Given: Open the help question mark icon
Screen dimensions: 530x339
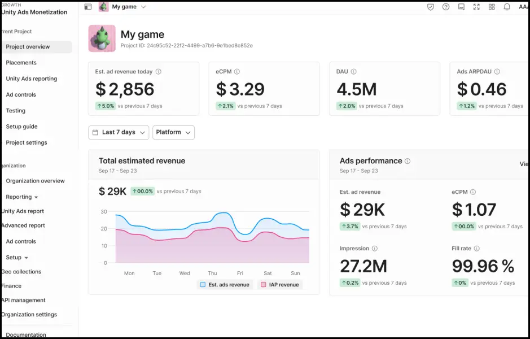Looking at the screenshot, I should (446, 7).
